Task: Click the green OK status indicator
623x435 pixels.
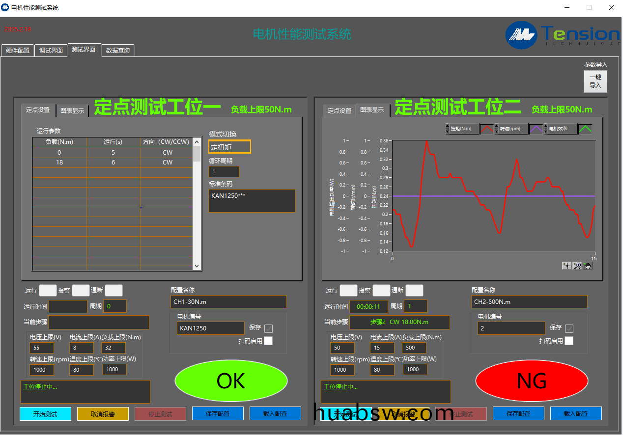Action: click(231, 381)
